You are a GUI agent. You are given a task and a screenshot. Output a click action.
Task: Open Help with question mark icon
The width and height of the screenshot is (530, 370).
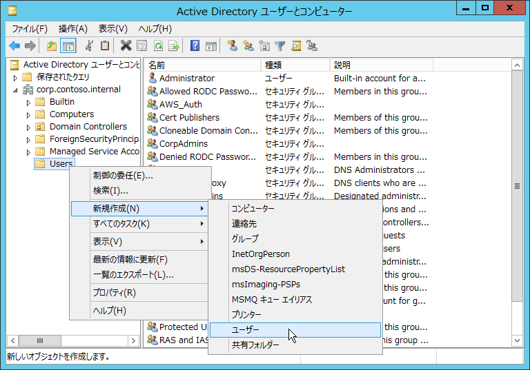tap(195, 45)
